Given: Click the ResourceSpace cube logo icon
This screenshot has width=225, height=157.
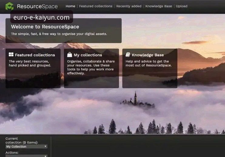Looking at the screenshot, I should pyautogui.click(x=9, y=6).
